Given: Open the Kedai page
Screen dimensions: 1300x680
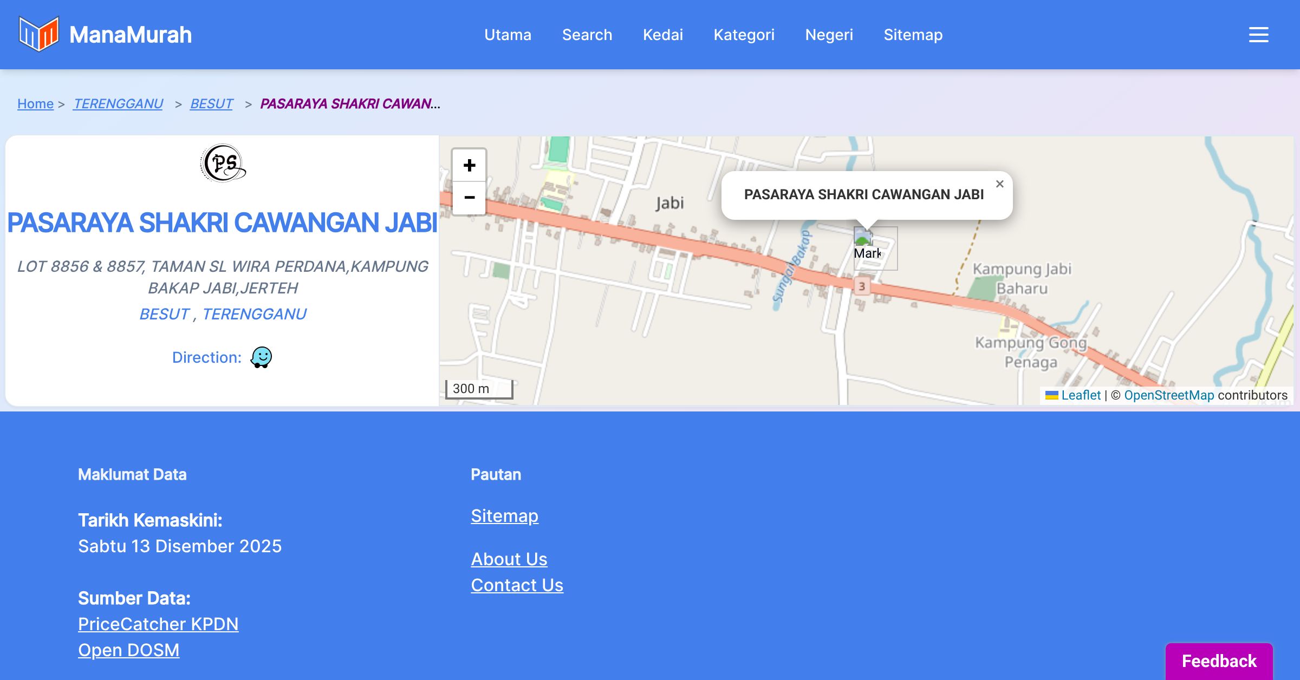Looking at the screenshot, I should point(662,35).
